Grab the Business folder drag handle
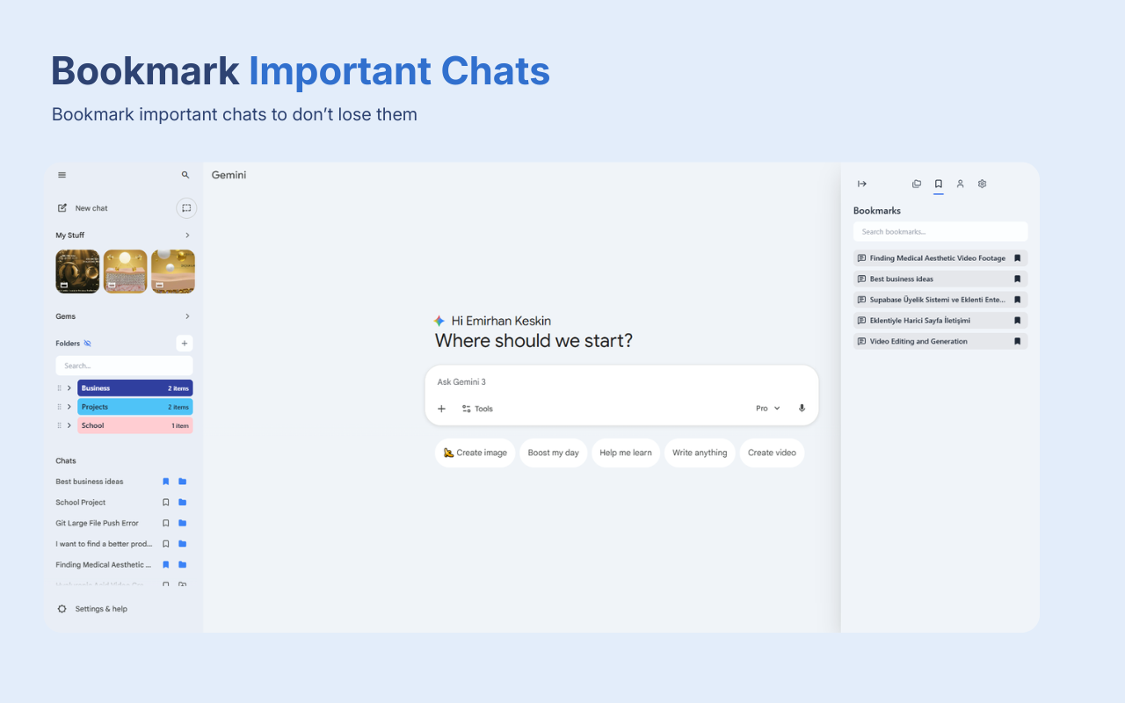 59,388
